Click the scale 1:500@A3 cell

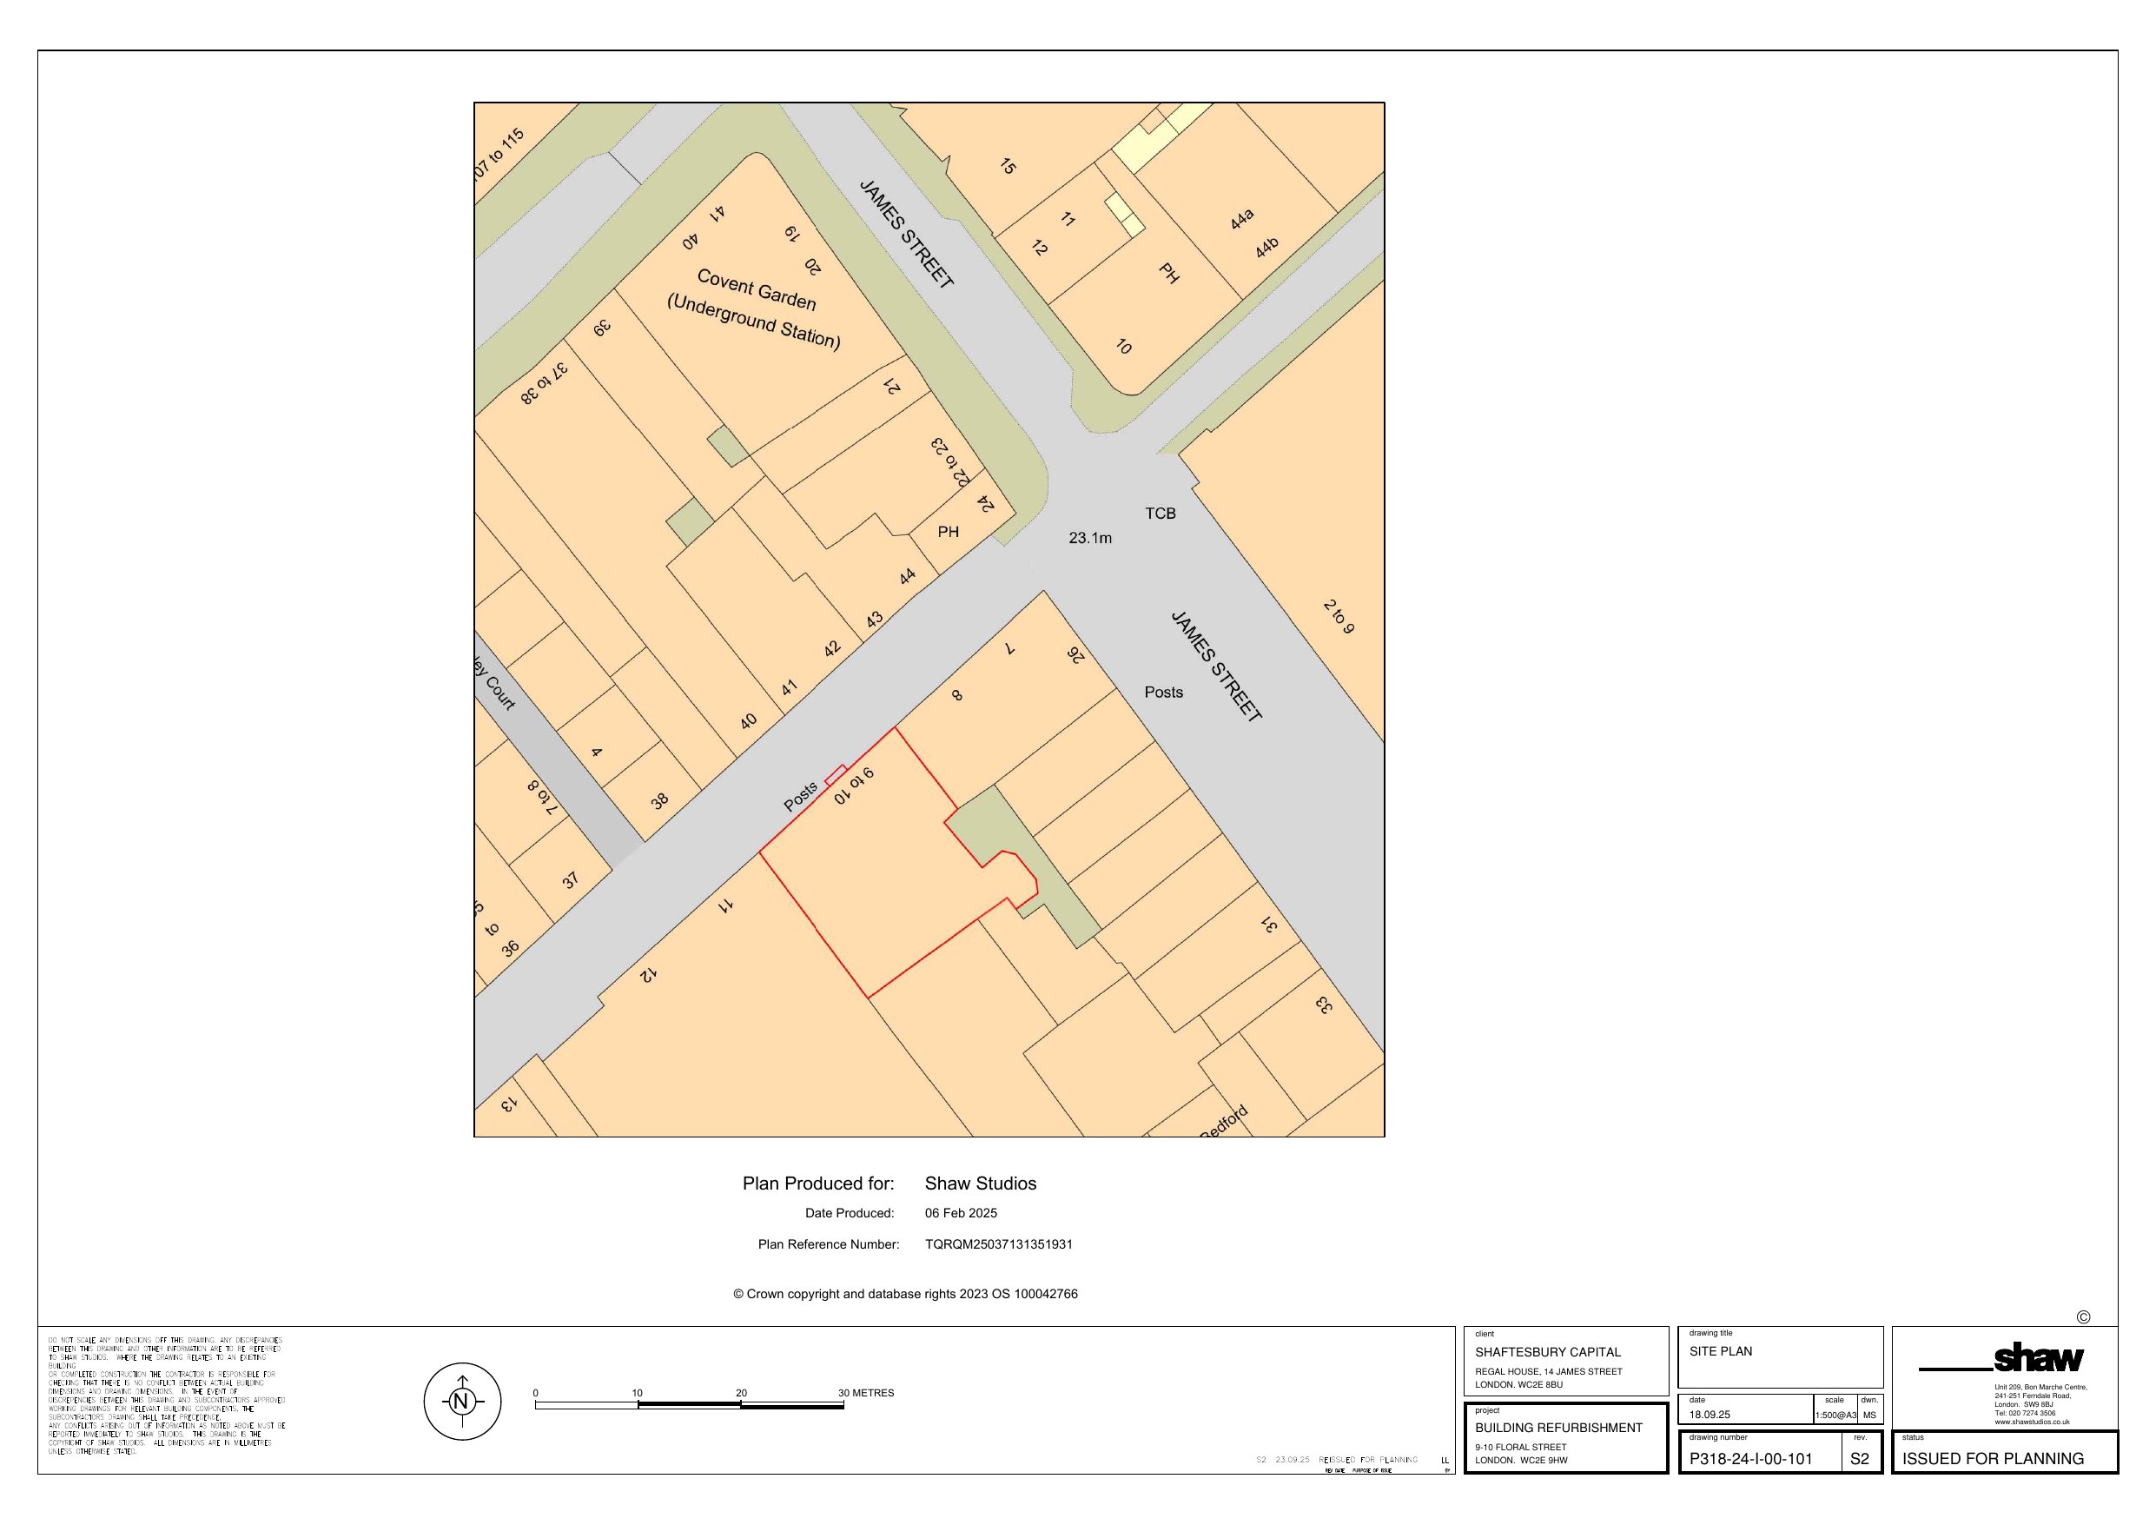pyautogui.click(x=1835, y=1415)
